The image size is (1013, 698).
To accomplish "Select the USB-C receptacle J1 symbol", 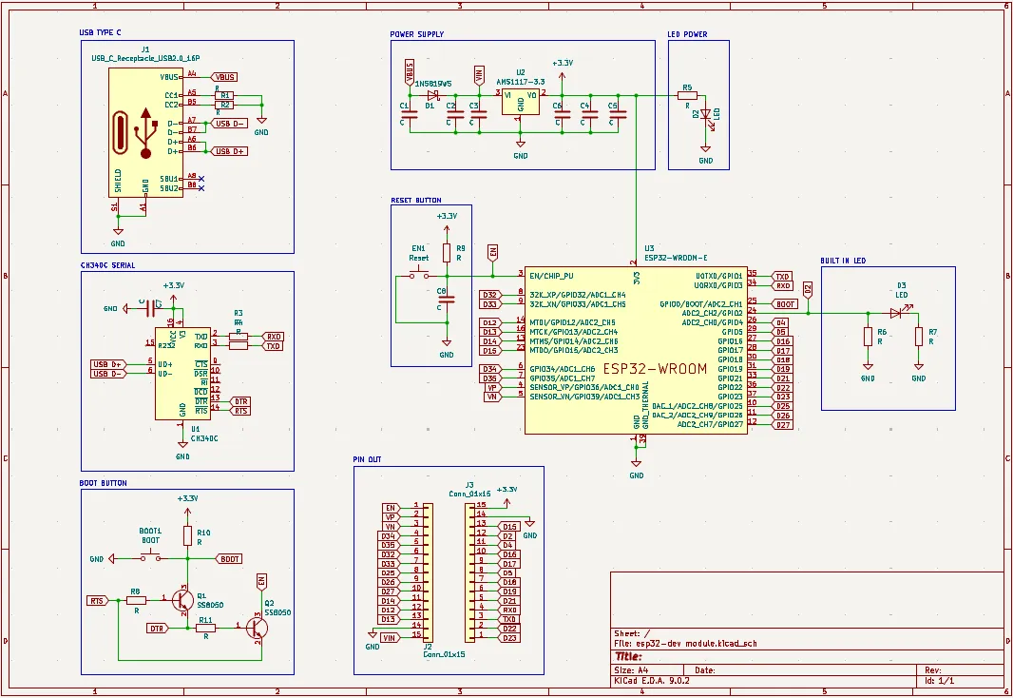I will point(144,131).
